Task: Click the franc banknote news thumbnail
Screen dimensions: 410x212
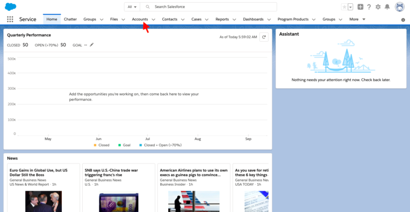Action: pos(119,202)
